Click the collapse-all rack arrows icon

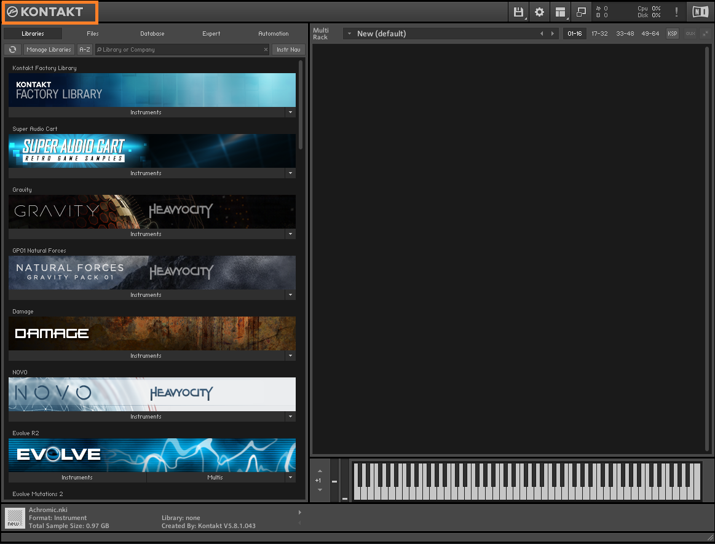[705, 33]
